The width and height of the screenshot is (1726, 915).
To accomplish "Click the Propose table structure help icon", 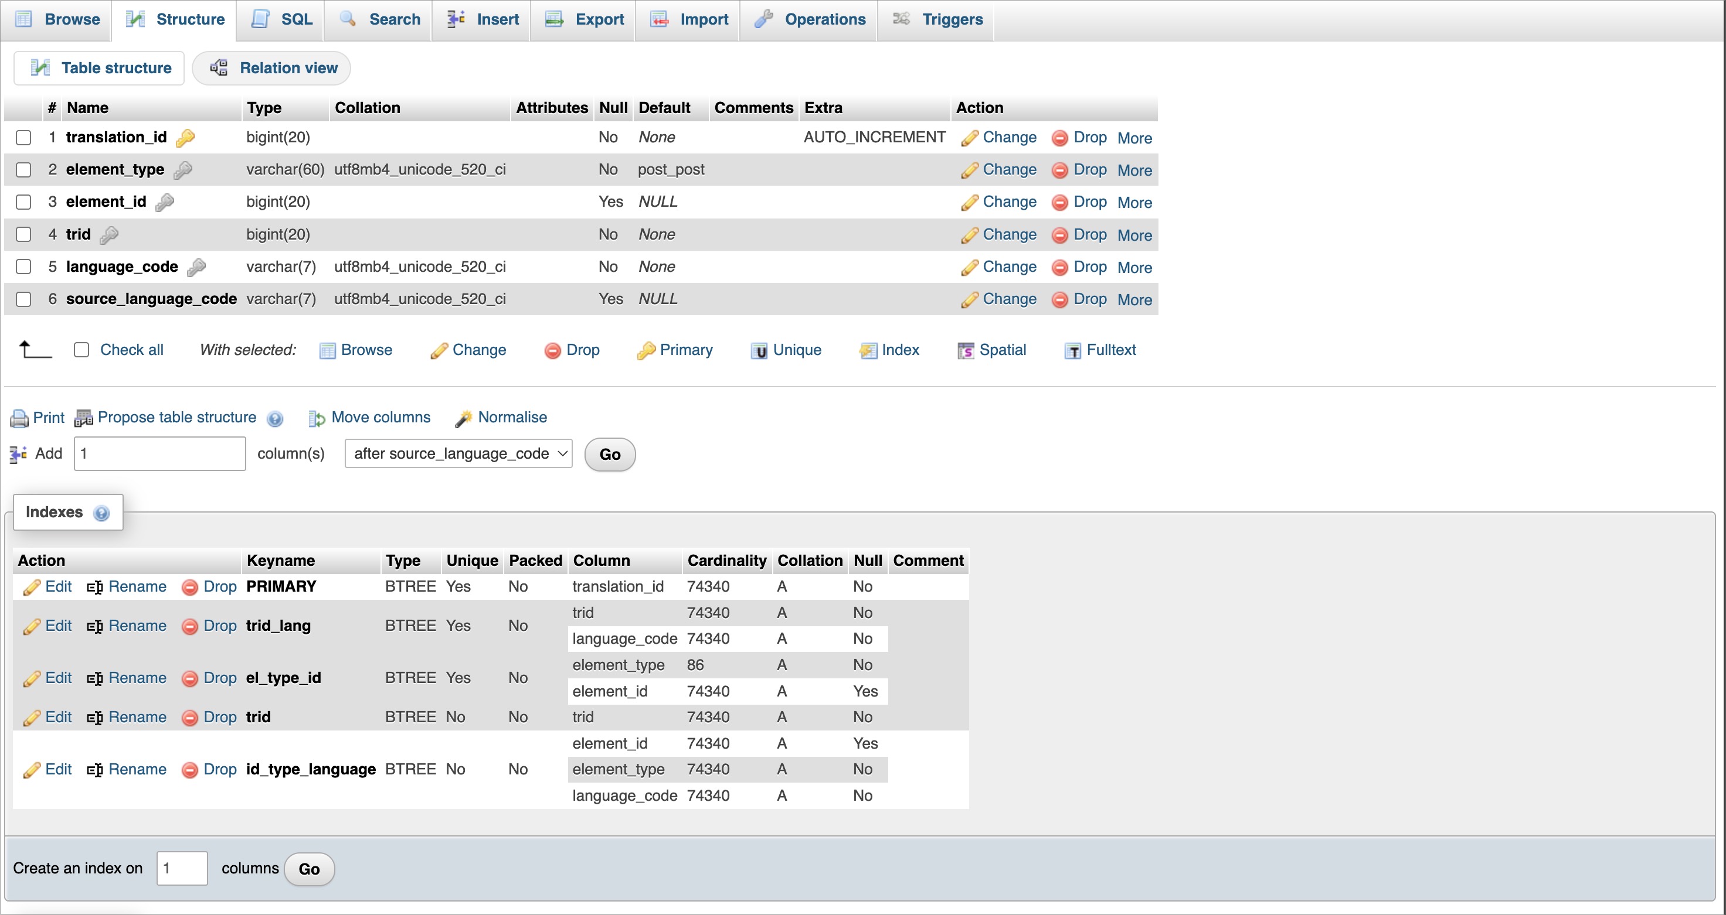I will pyautogui.click(x=275, y=418).
